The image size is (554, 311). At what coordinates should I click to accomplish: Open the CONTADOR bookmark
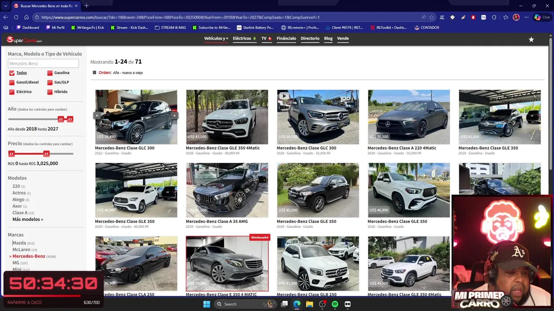pos(427,28)
